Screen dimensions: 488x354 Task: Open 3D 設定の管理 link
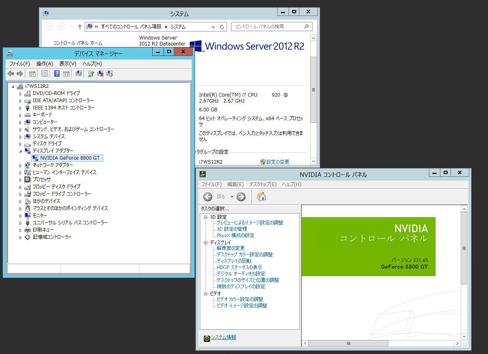point(232,229)
